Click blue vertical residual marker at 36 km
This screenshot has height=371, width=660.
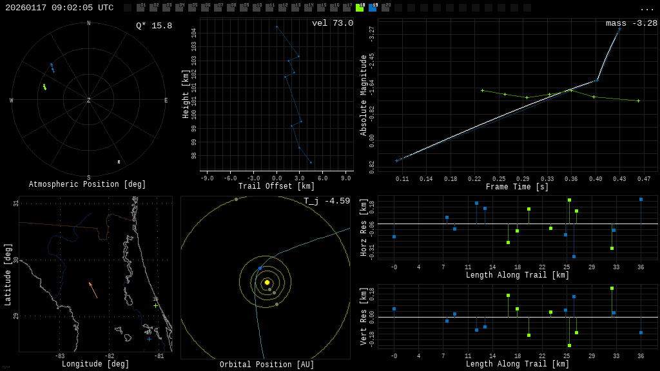click(641, 333)
